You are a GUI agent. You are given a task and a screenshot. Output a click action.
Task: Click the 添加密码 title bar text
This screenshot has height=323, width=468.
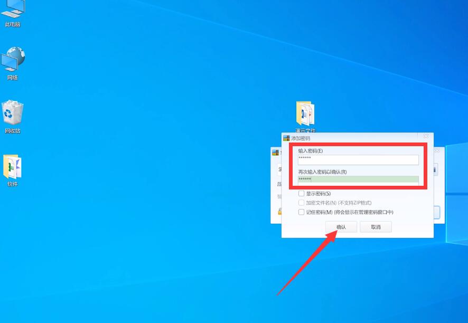pos(301,138)
